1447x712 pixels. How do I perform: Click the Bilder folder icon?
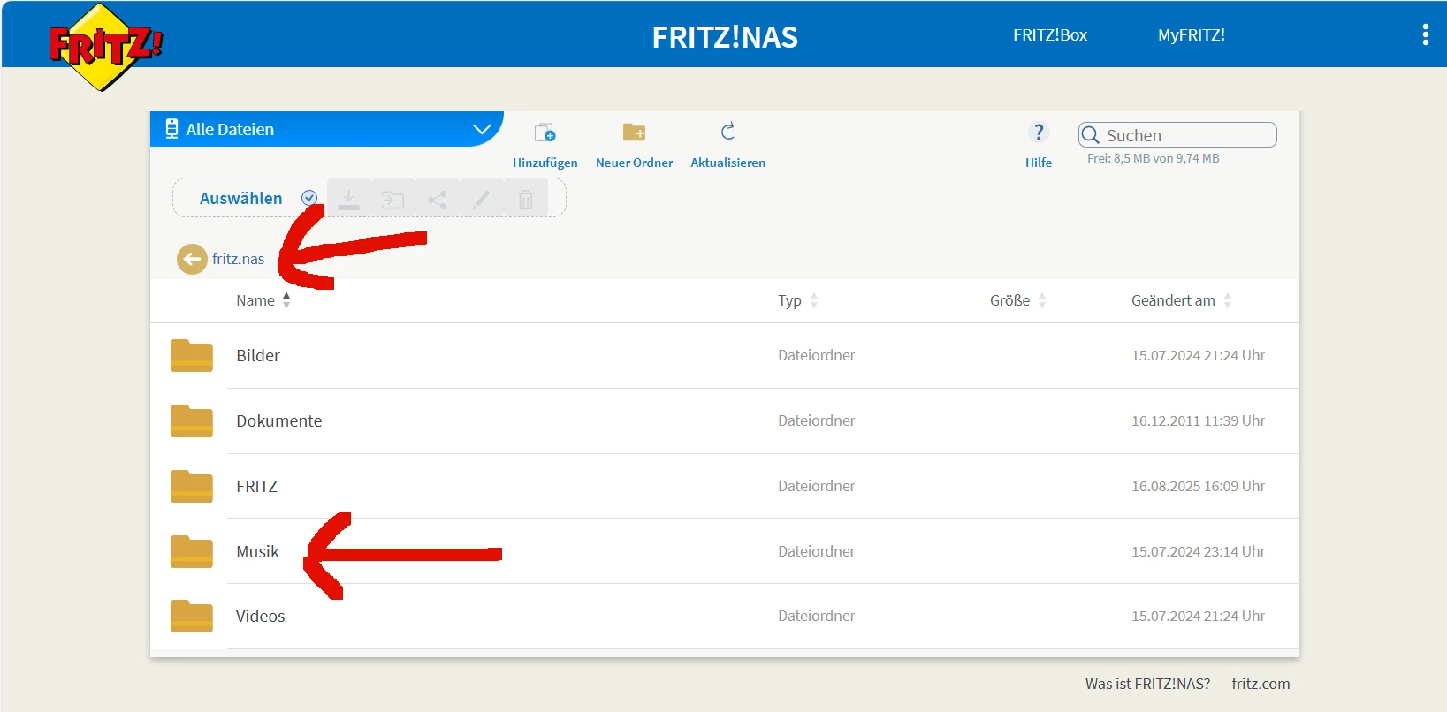coord(192,355)
